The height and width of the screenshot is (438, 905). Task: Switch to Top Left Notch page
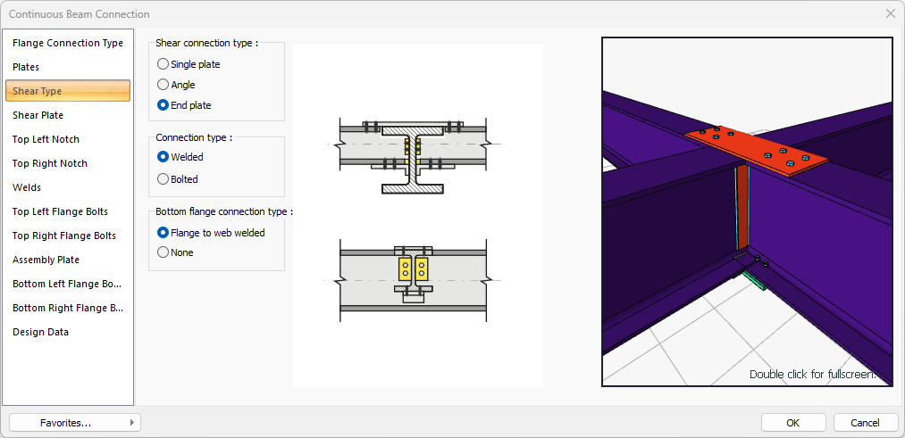coord(46,139)
